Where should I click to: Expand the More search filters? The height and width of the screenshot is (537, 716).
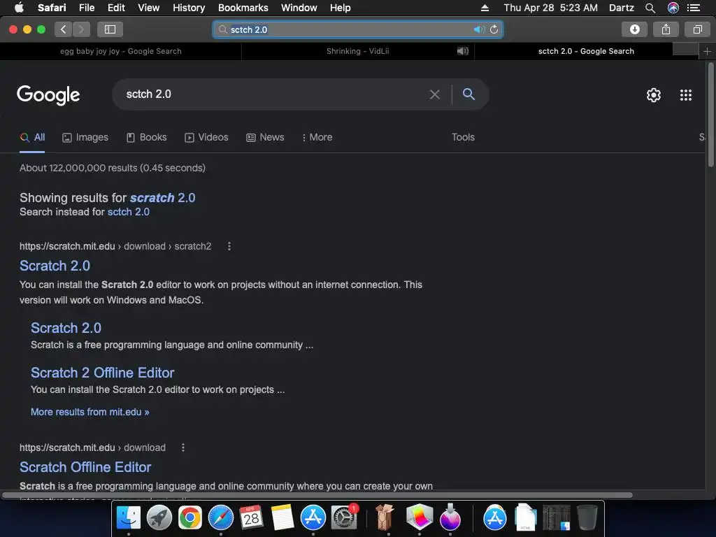[x=317, y=138]
